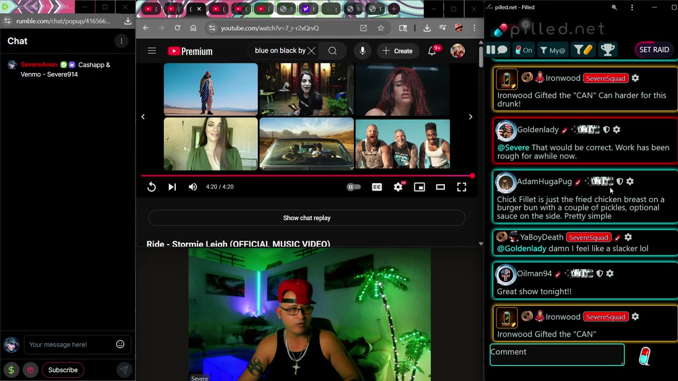Click the YouTube Premium logo
Screen dimensions: 678x381
pyautogui.click(x=190, y=51)
